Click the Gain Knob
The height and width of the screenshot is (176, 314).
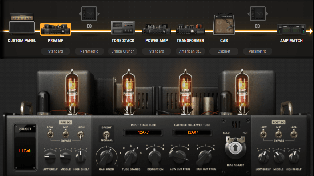[106, 157]
